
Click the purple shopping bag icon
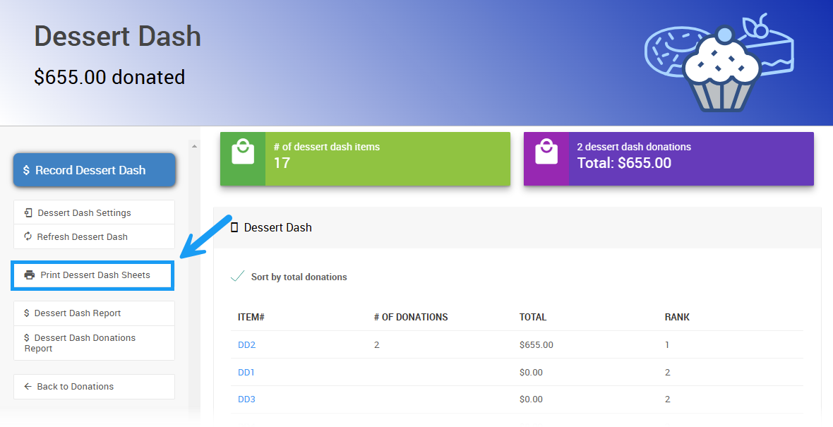click(546, 152)
